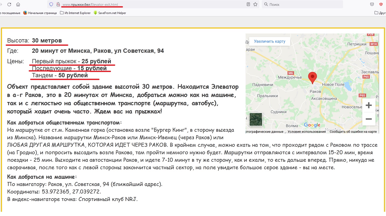The height and width of the screenshot is (216, 386).
Task: Open tracking protection shield info
Action: pos(51,4)
